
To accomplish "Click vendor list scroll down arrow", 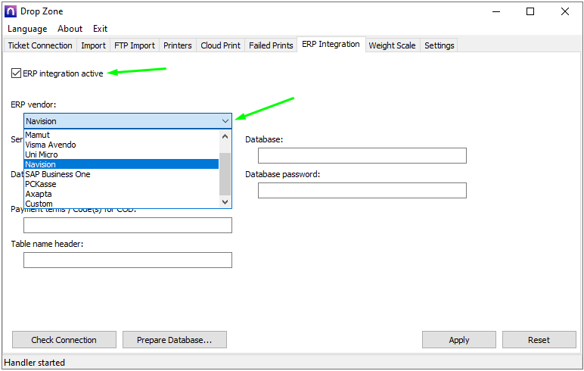I will (x=225, y=201).
